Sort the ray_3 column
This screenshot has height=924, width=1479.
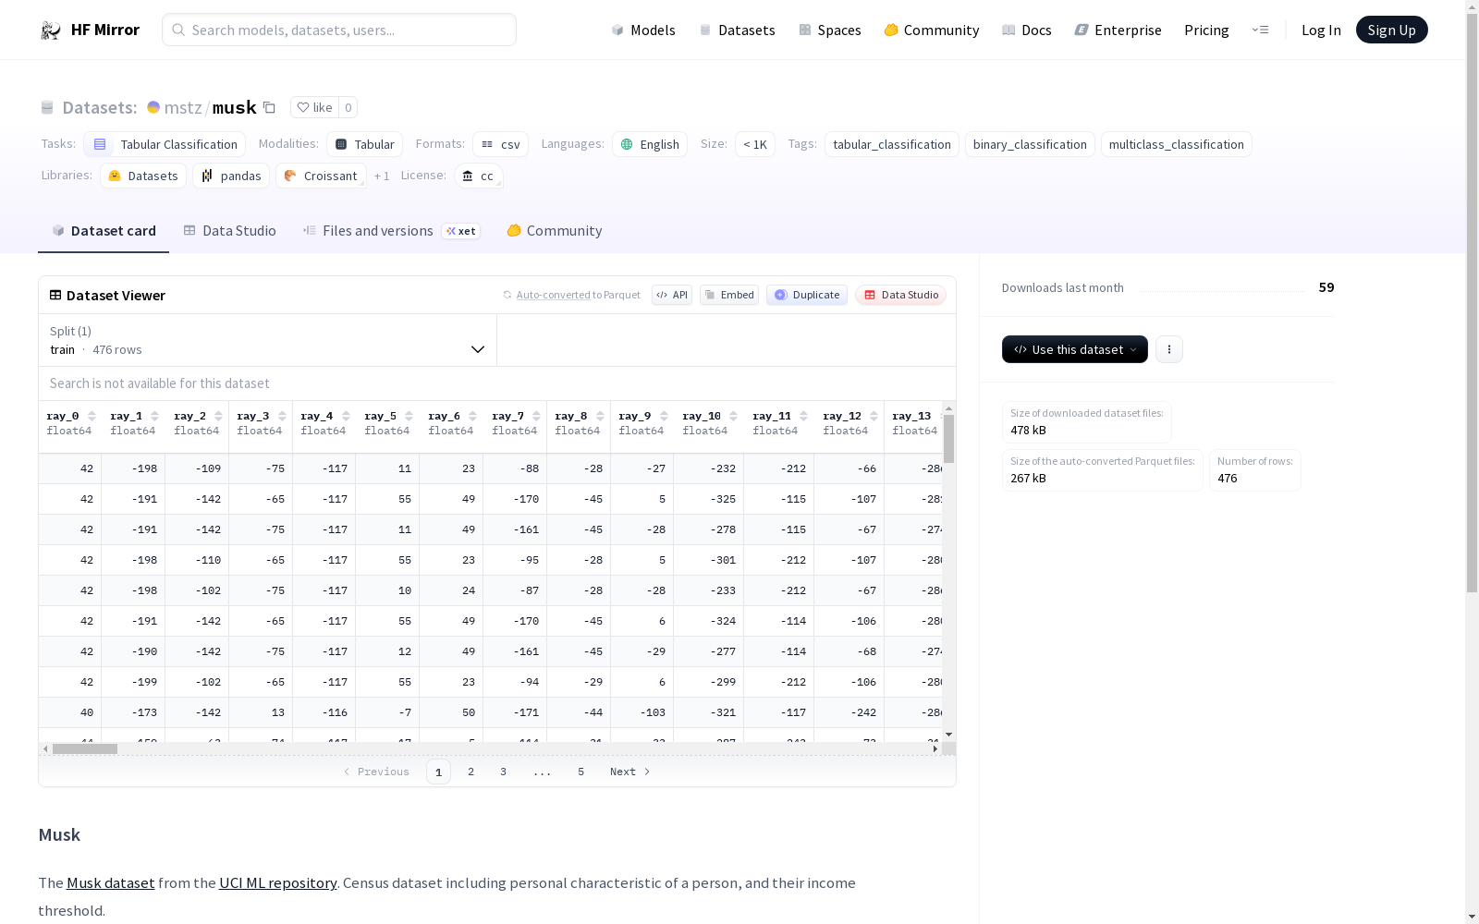point(283,417)
